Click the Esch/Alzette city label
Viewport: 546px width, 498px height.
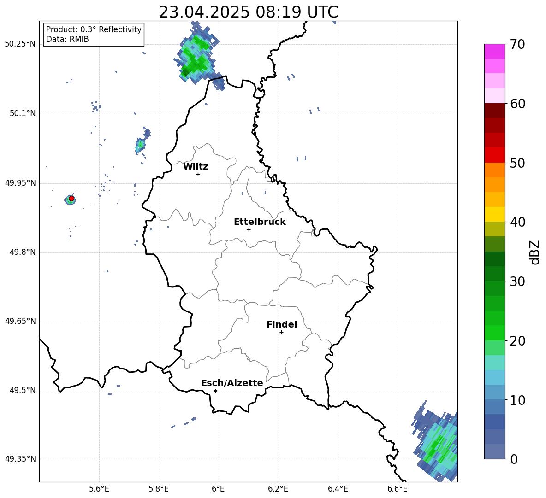coord(232,383)
